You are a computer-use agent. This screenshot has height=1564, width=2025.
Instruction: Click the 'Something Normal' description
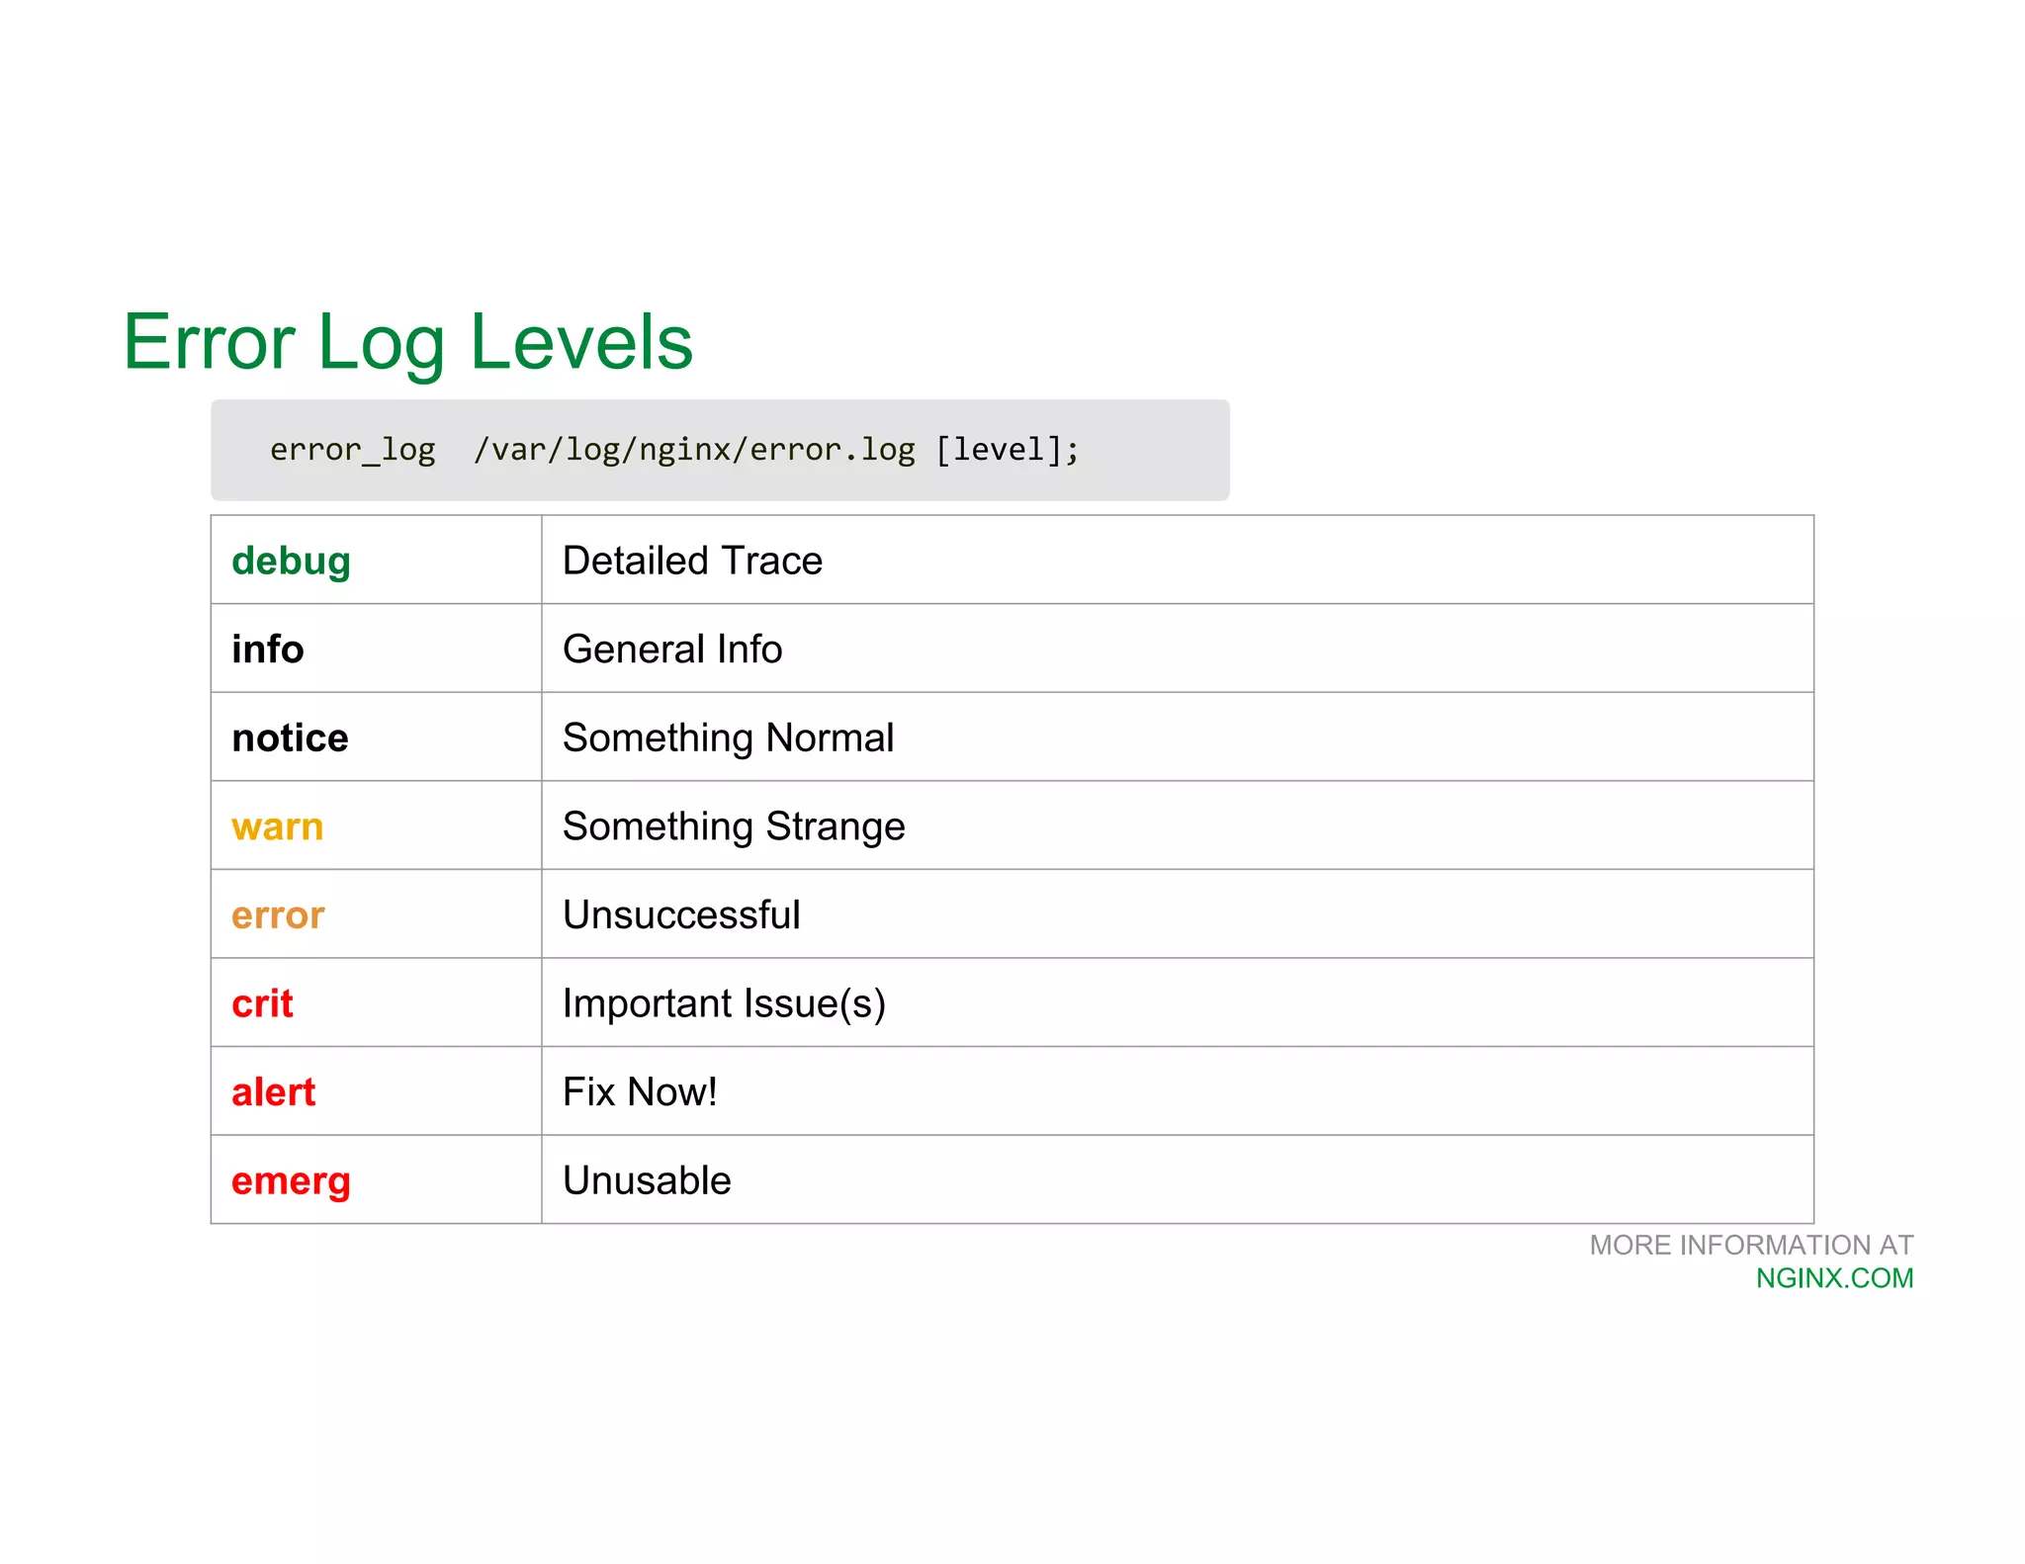pos(728,738)
